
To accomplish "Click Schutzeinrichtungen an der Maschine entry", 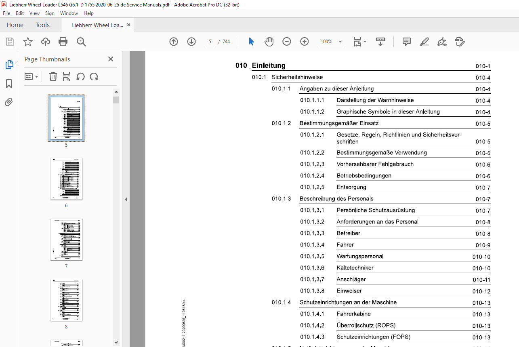I will coord(348,302).
